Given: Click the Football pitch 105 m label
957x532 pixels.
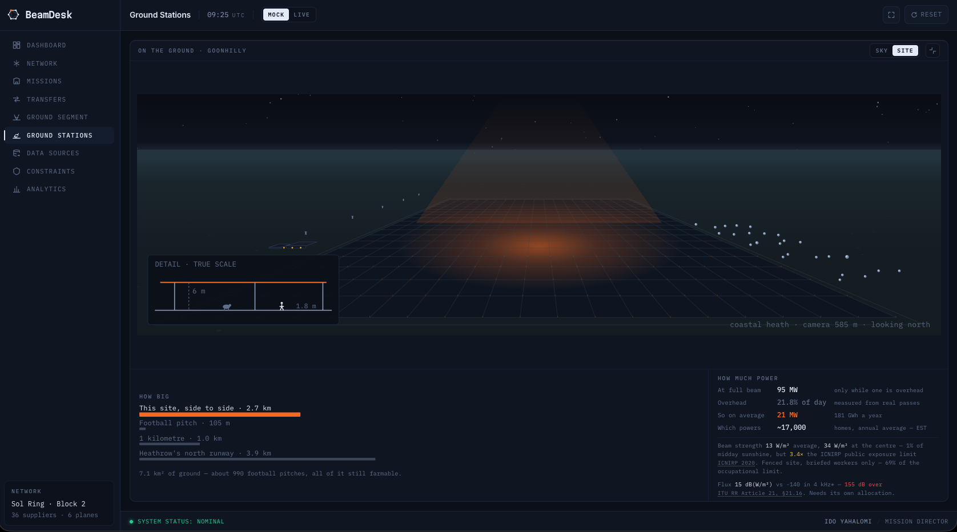Looking at the screenshot, I should [184, 423].
